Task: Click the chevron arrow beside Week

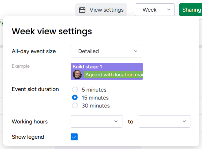Action: [x=169, y=10]
